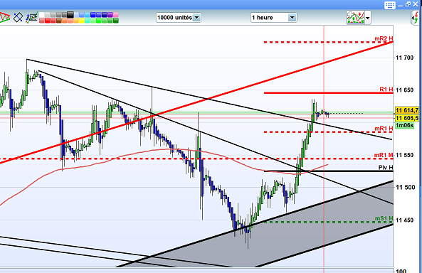Pick the pink color swatch
Screen dimensions: 422x273
click(116, 14)
